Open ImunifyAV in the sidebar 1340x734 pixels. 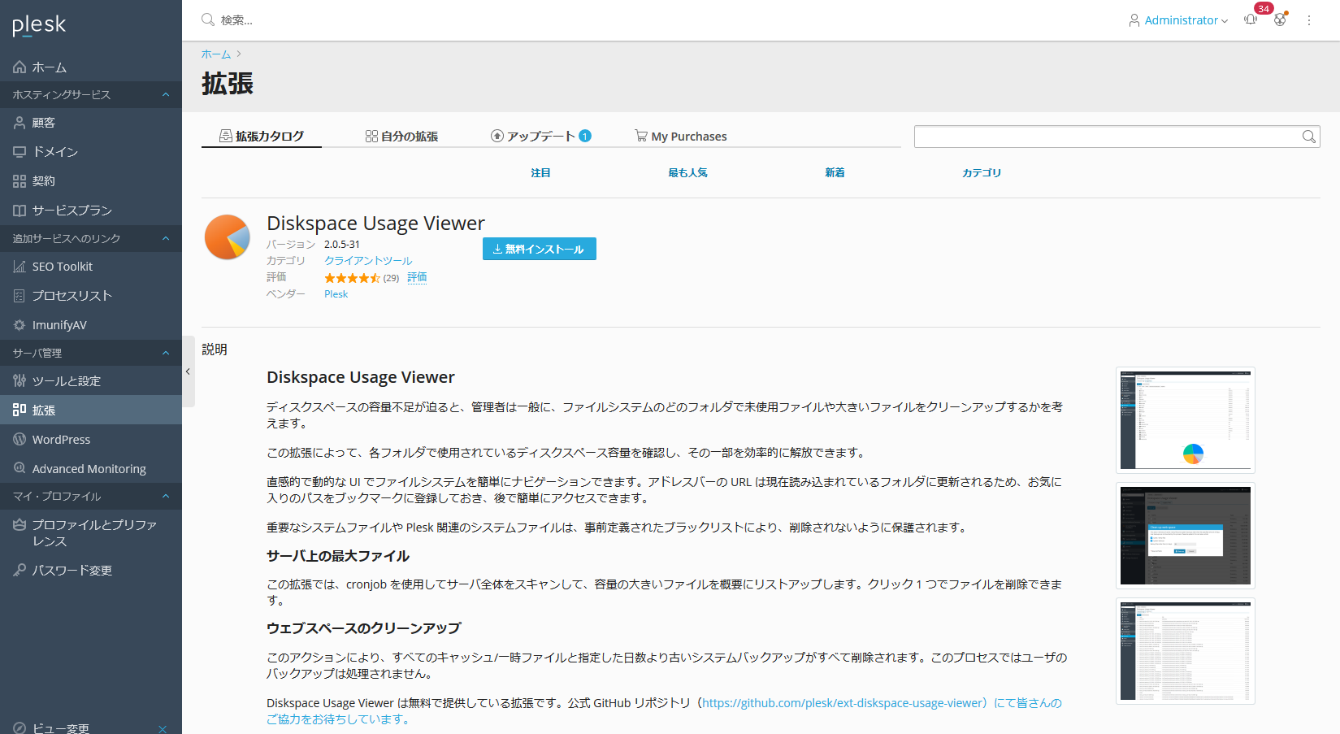tap(59, 325)
